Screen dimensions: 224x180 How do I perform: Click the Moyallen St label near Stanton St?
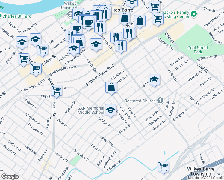[82, 155]
